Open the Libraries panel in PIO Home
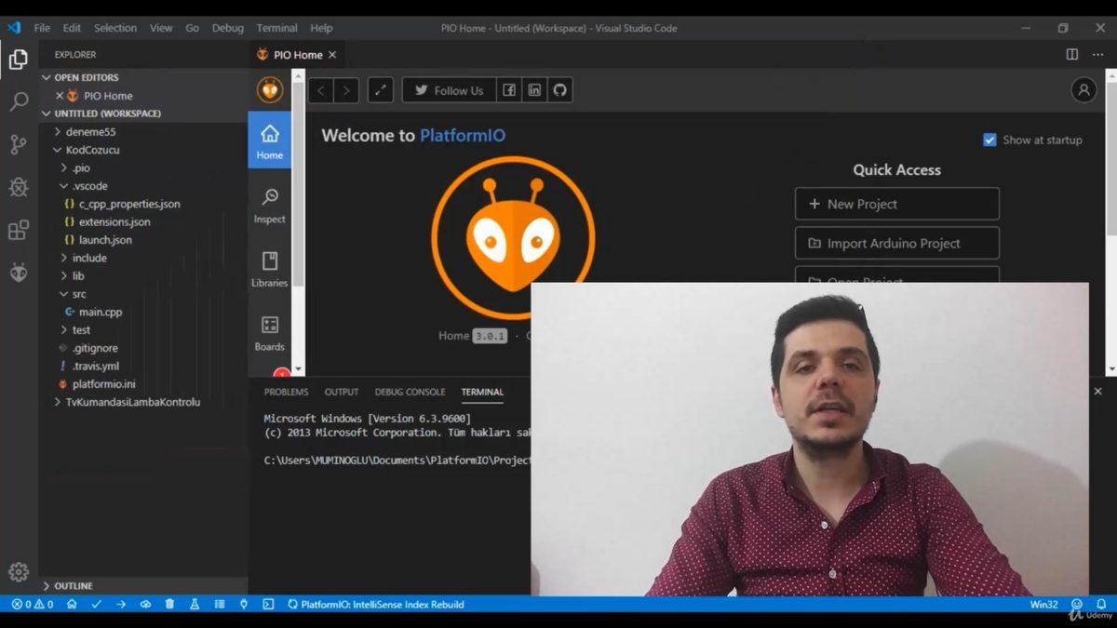The width and height of the screenshot is (1117, 628). pos(269,271)
